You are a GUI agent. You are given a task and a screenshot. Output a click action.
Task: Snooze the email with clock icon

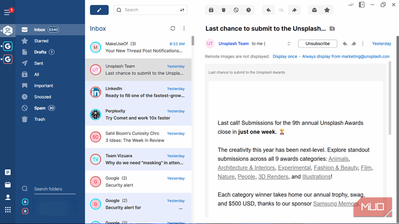(248, 10)
